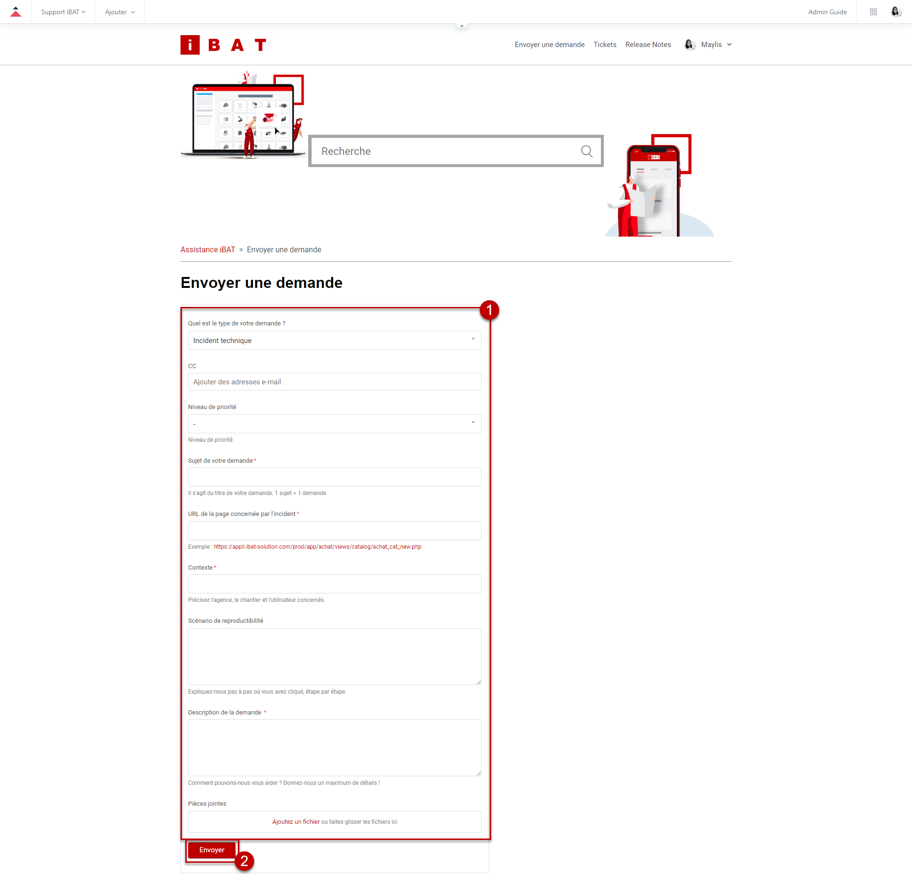Click the Admin Guide link
This screenshot has width=912, height=877.
pyautogui.click(x=827, y=12)
